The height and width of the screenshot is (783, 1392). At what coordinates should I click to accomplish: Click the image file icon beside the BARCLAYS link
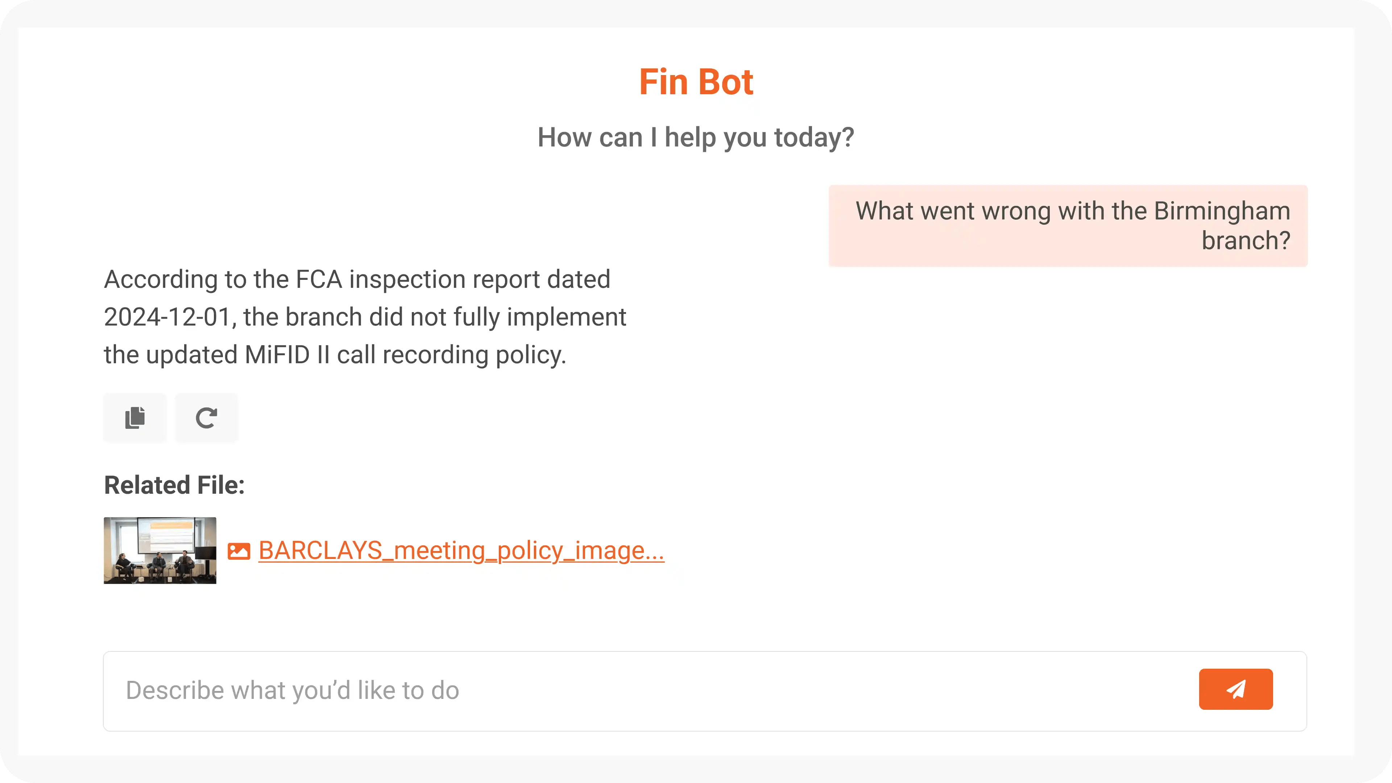pos(239,551)
